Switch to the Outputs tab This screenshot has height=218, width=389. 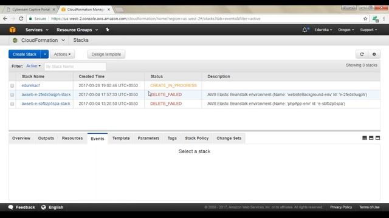click(46, 138)
